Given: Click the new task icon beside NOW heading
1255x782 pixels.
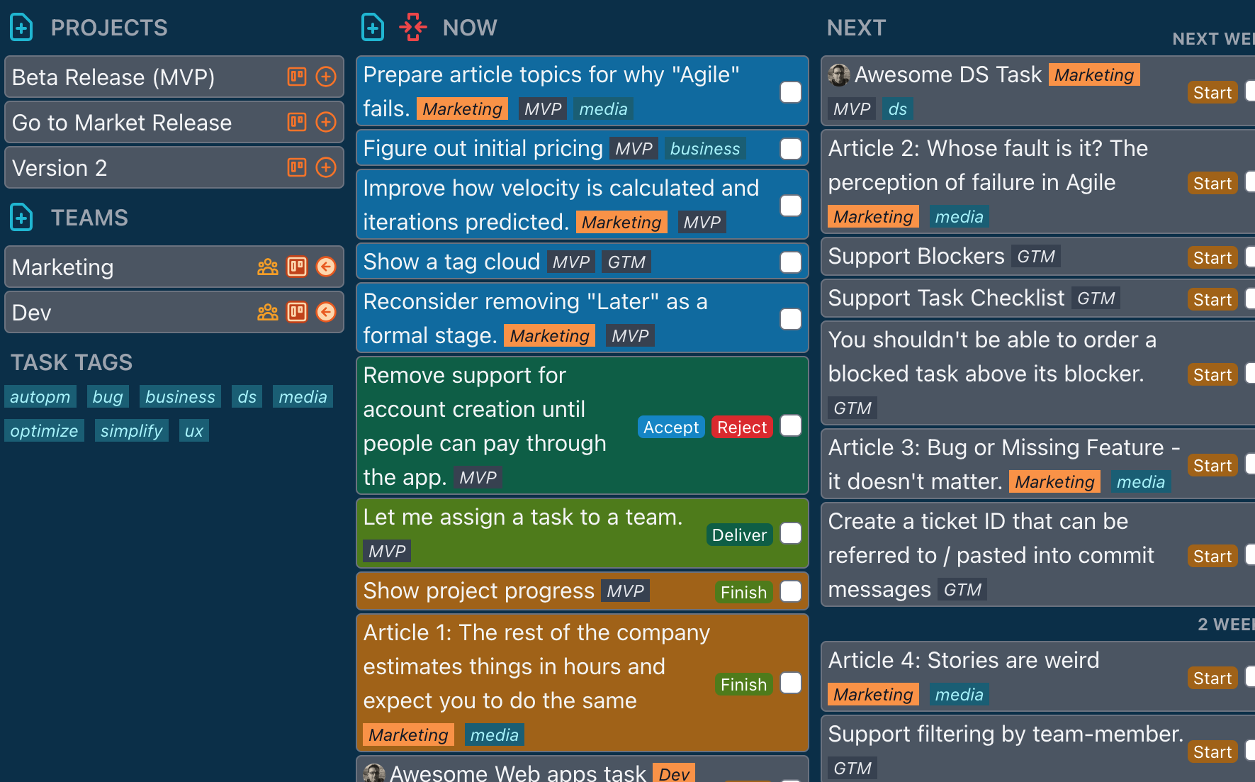Looking at the screenshot, I should [372, 27].
